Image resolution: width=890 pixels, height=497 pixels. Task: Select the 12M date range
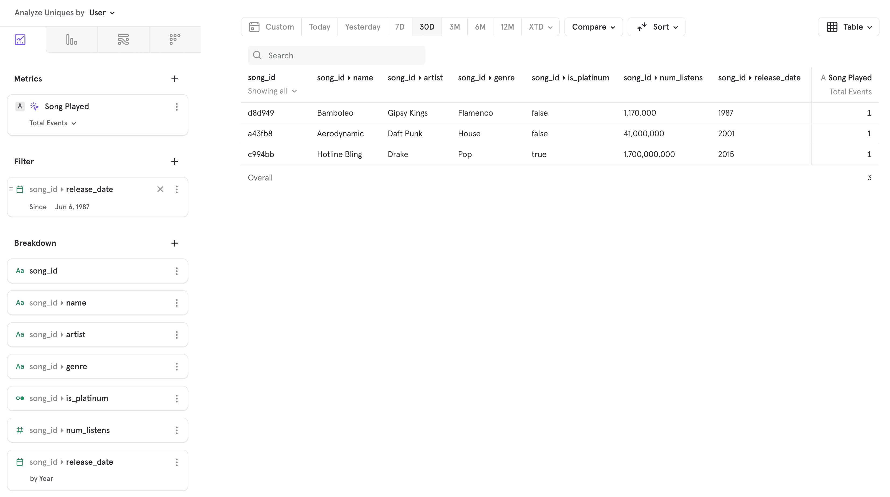tap(507, 27)
